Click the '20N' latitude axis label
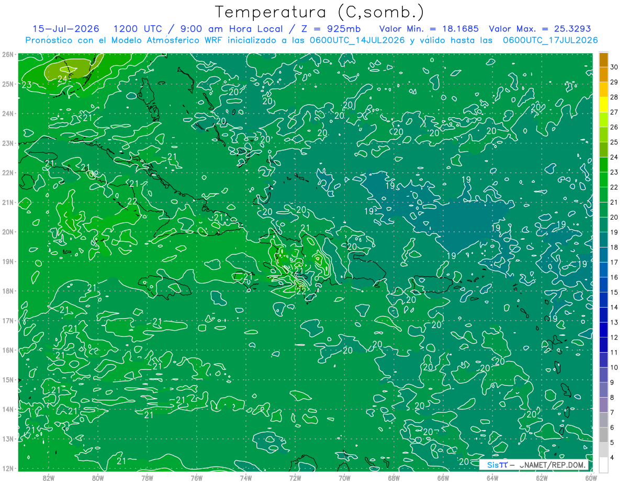 pos(8,232)
